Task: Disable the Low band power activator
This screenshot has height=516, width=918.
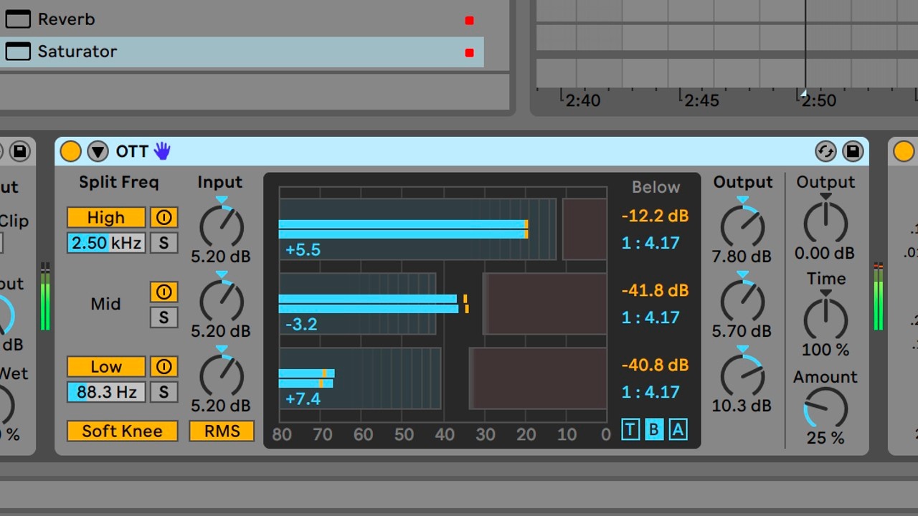Action: [x=164, y=366]
